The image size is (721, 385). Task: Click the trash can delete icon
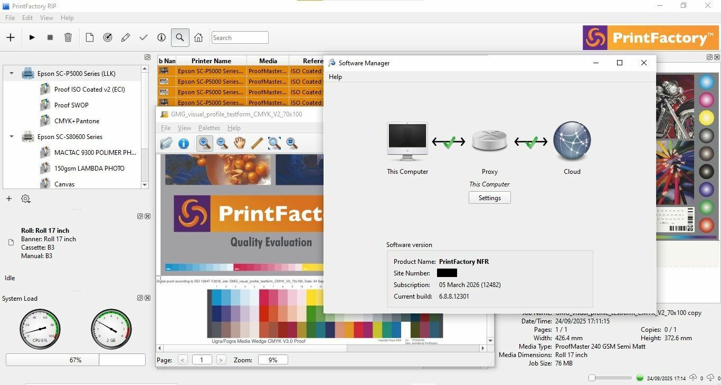click(68, 37)
